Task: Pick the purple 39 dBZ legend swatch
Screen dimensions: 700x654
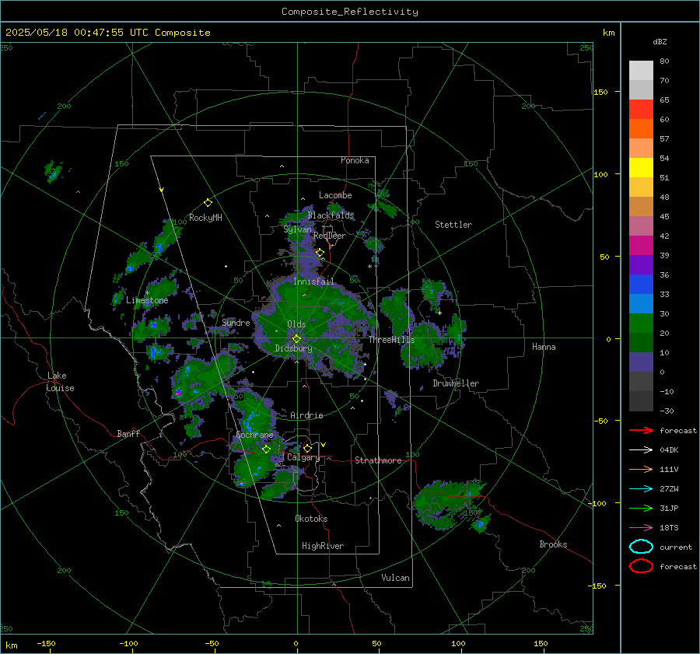Action: click(x=641, y=264)
